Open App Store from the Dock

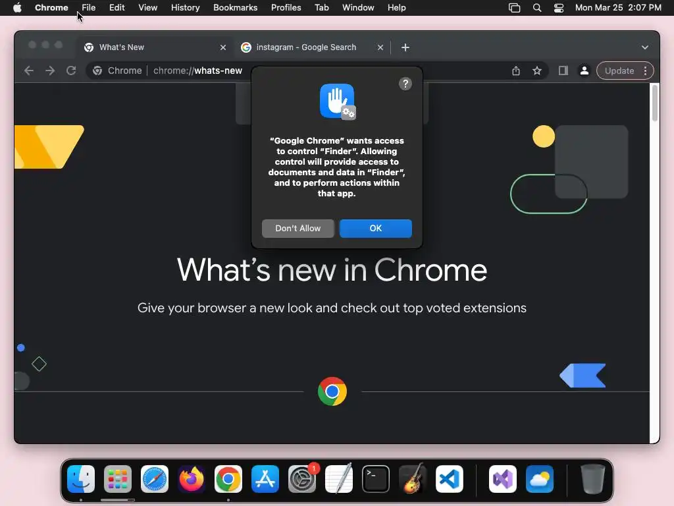[265, 479]
